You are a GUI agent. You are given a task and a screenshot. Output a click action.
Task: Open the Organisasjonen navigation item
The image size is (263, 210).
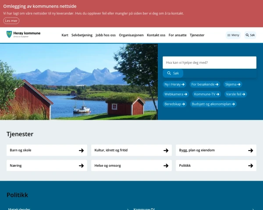(x=131, y=35)
